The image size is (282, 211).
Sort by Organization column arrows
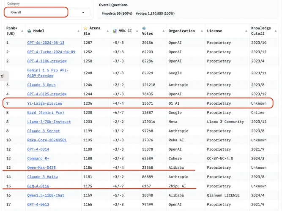[201, 31]
